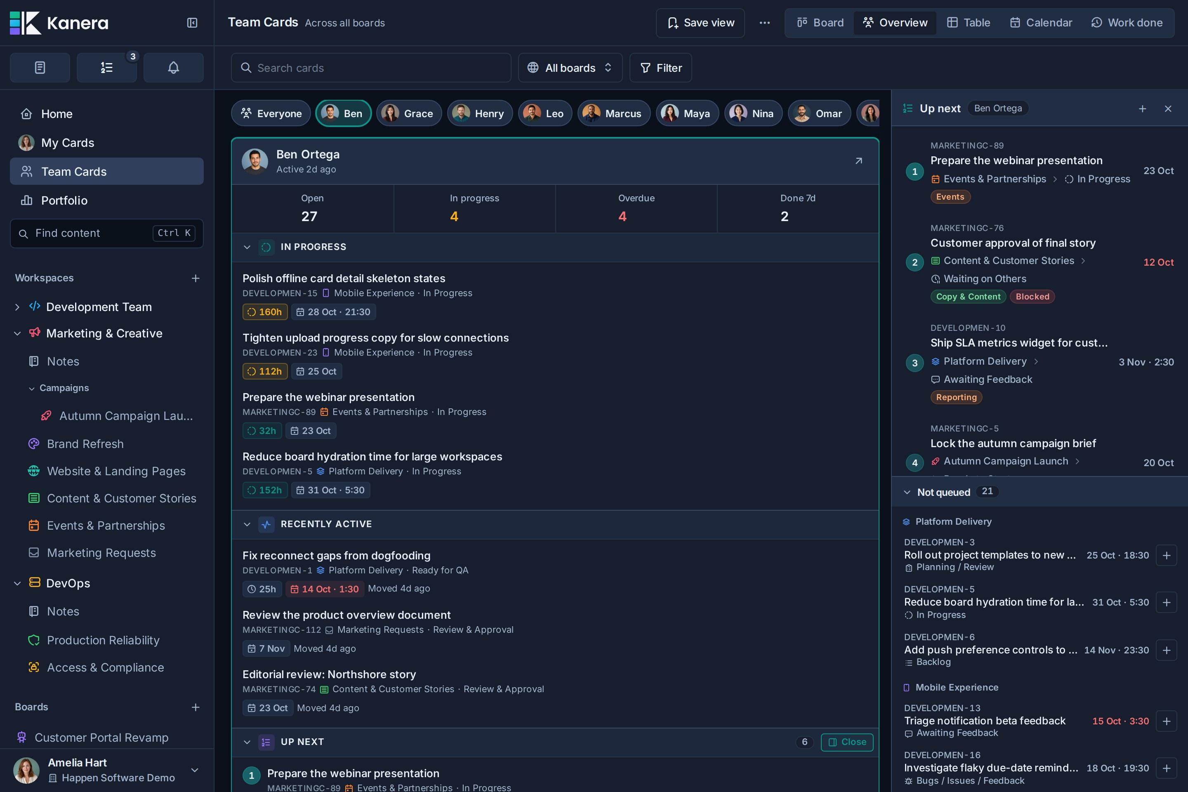
Task: Open more options ellipsis next to Save view
Action: point(765,23)
